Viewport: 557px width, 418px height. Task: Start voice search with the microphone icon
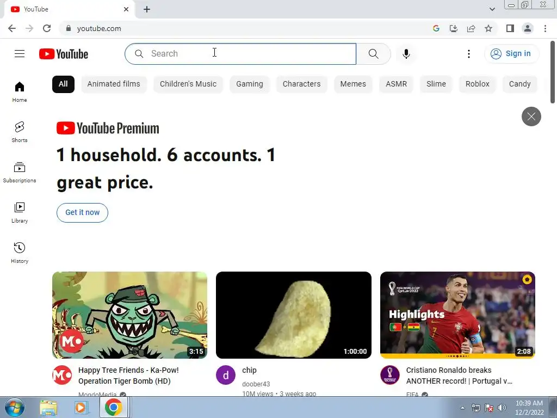pos(406,54)
